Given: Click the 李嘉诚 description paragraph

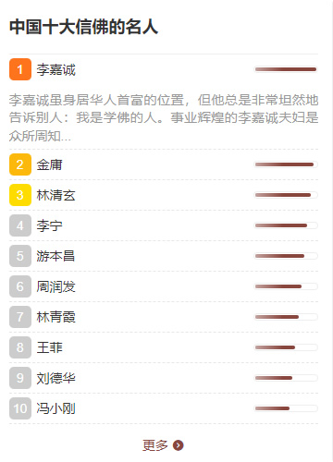Looking at the screenshot, I should point(164,117).
